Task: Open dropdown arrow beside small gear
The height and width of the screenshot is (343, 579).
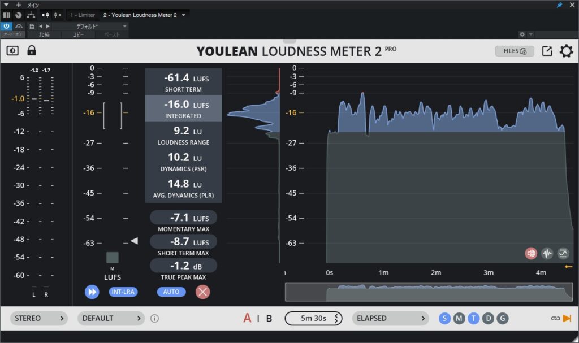Action: pyautogui.click(x=530, y=34)
